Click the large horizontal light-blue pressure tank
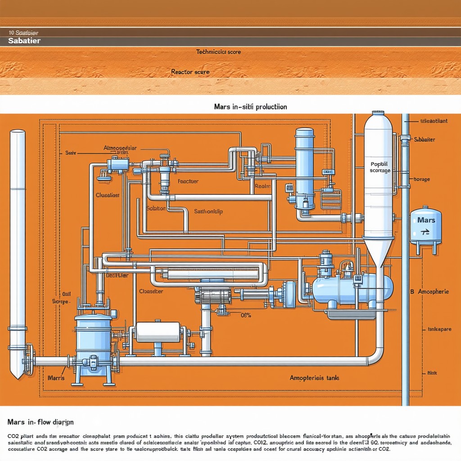Screen dimensions: 461x461 (x=352, y=289)
